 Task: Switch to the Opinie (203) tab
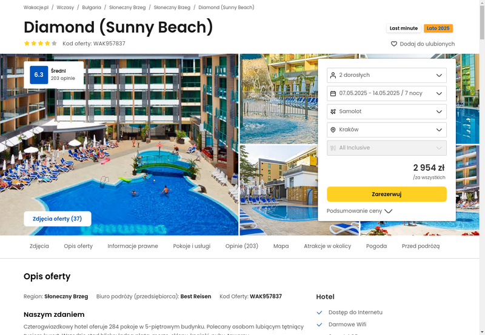(241, 246)
